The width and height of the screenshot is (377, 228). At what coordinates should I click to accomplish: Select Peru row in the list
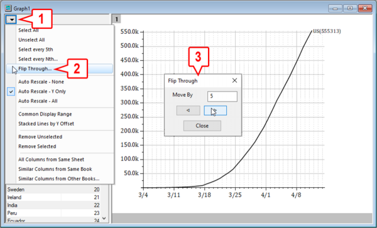53,213
